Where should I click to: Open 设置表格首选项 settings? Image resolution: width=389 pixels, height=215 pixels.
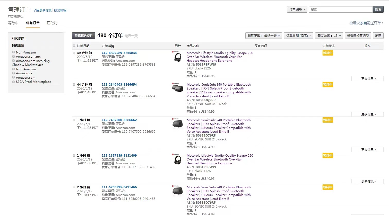click(358, 36)
